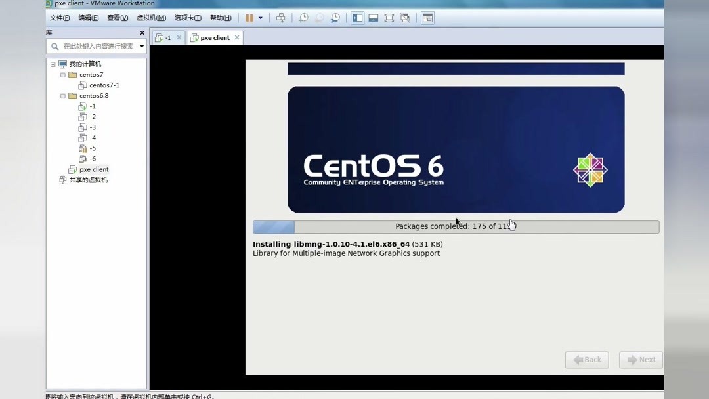
Task: Switch to the -1 virtual machine tab
Action: pyautogui.click(x=165, y=37)
